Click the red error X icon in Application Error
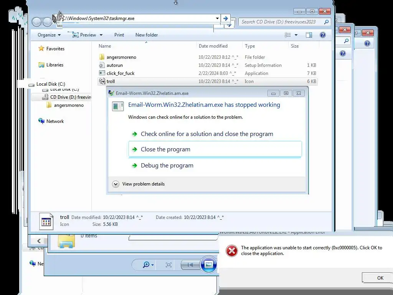The image size is (393, 295). coord(231,251)
